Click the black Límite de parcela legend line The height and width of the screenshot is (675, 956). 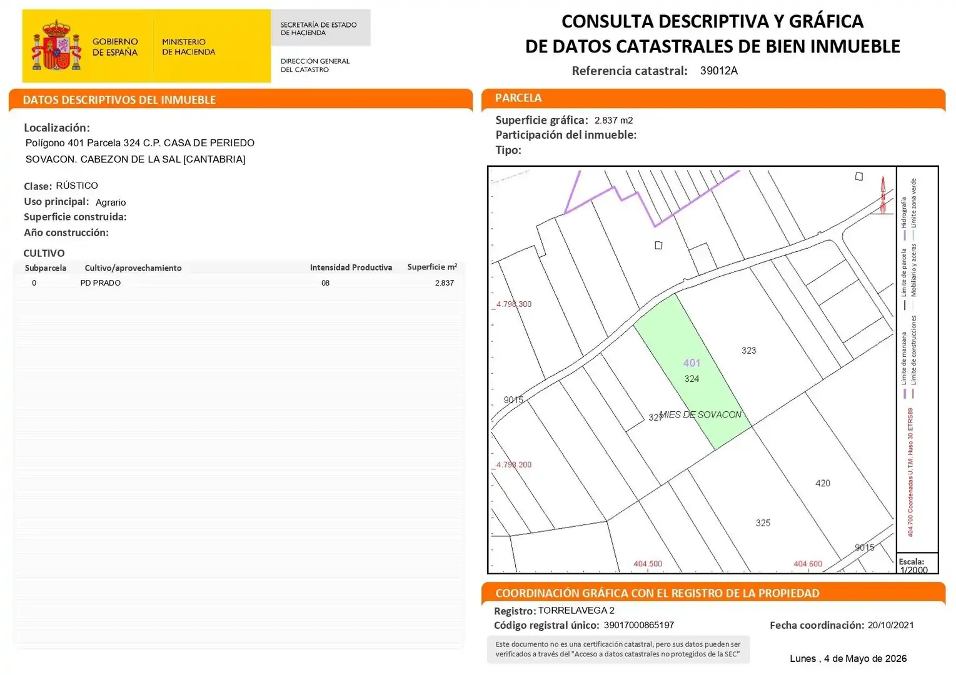[x=905, y=305]
